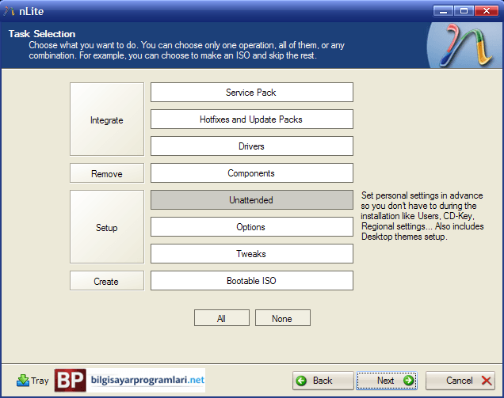Open the bilgisayarprogramlari.net link
The image size is (504, 398).
[x=147, y=380]
